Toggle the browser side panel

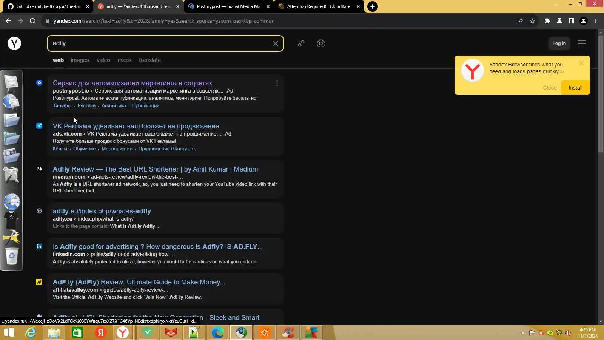coord(572,21)
